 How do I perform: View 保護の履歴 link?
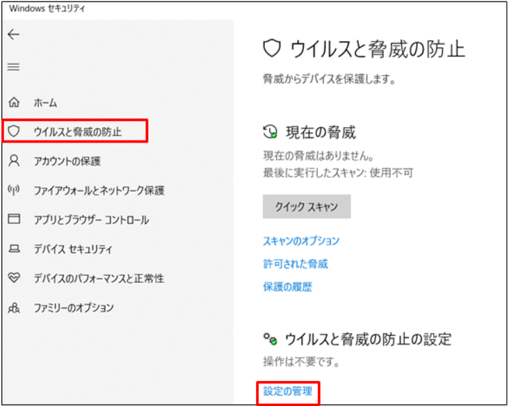[287, 287]
